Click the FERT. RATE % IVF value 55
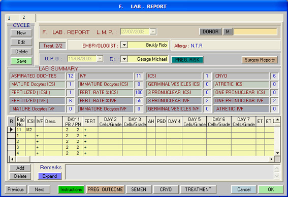288x197 pixels. [139, 100]
